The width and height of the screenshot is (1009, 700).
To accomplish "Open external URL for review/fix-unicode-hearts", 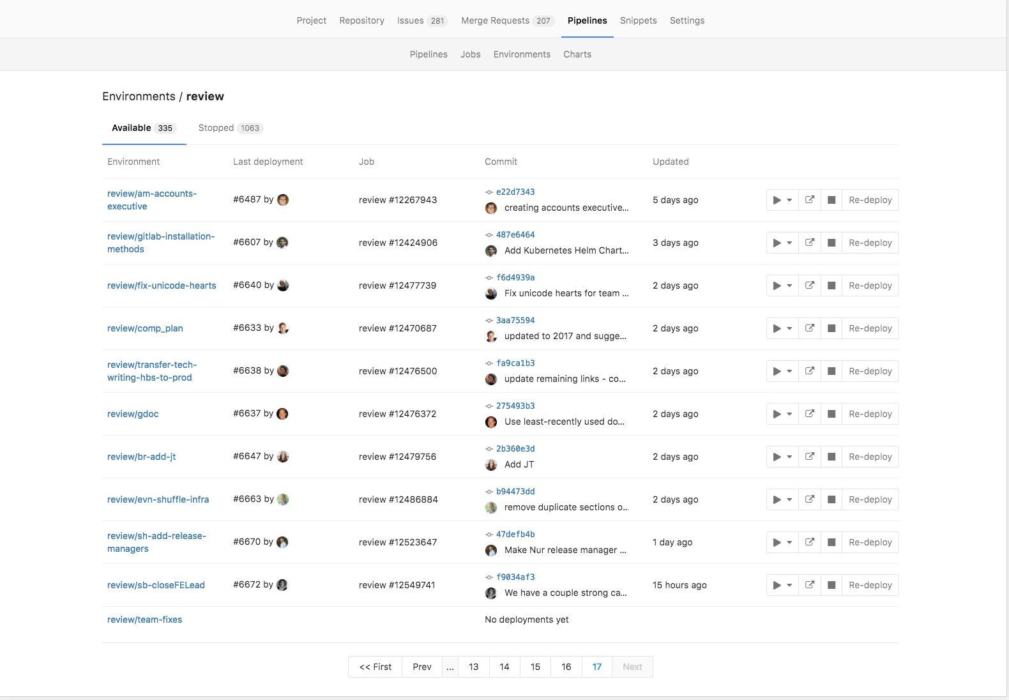I will pyautogui.click(x=810, y=285).
